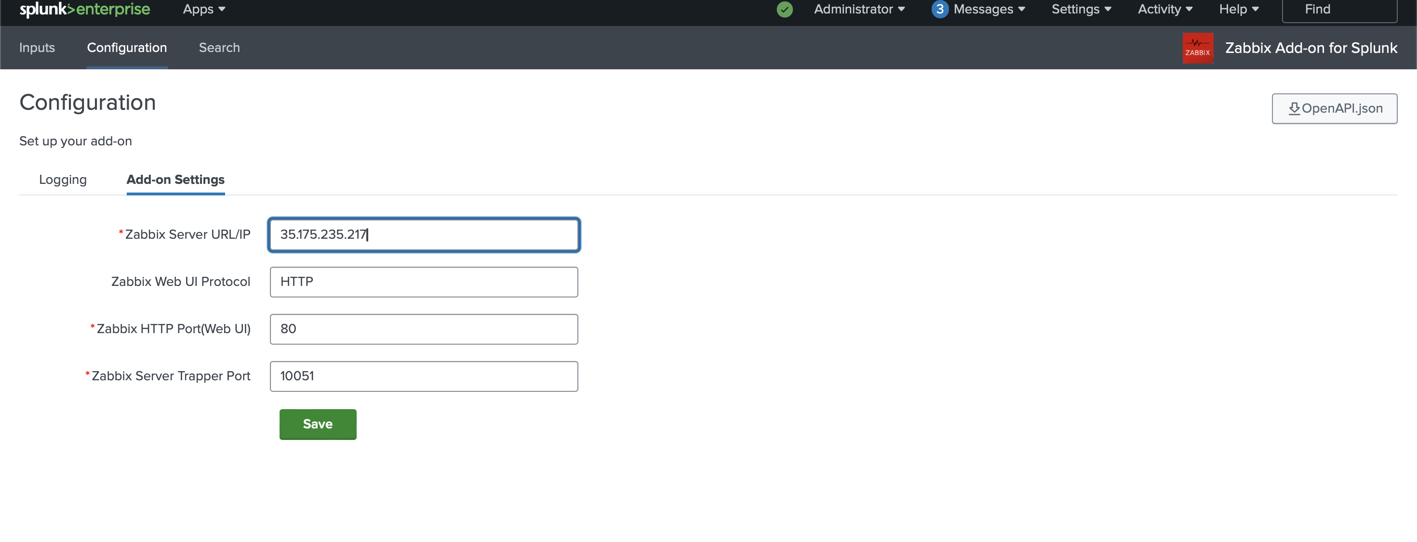This screenshot has height=542, width=1417.
Task: Open the Messages dropdown
Action: click(x=989, y=9)
